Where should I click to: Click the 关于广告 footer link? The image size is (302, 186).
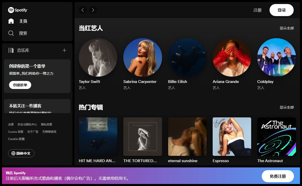(x=33, y=132)
